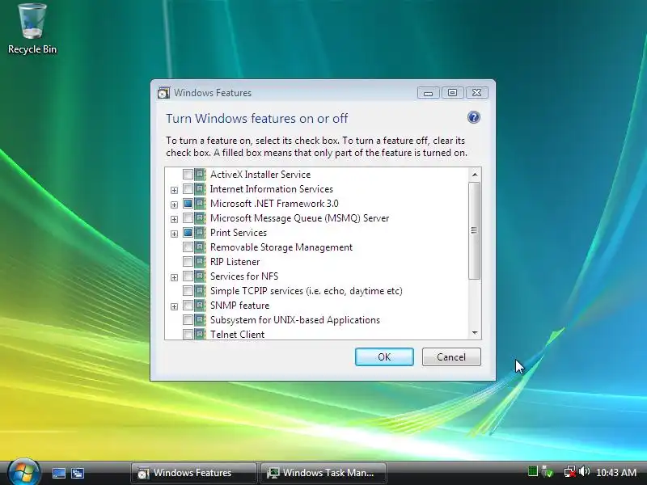This screenshot has height=485, width=647.
Task: Click the green square tray icon
Action: pos(533,471)
